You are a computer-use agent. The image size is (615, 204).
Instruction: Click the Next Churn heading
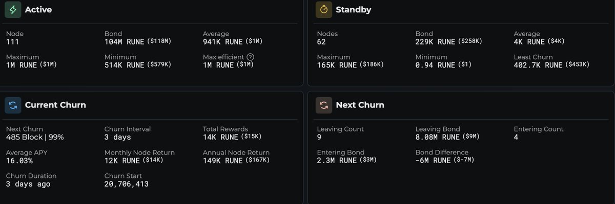[x=360, y=105]
